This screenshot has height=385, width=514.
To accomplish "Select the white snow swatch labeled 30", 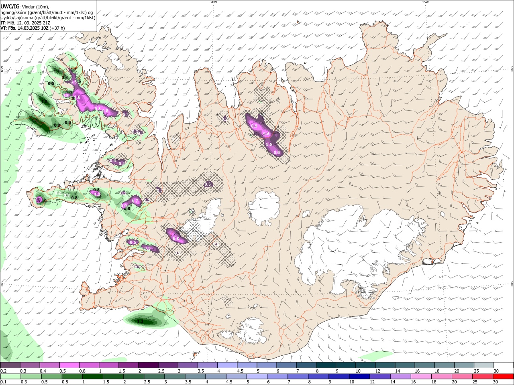I will click(x=504, y=365).
